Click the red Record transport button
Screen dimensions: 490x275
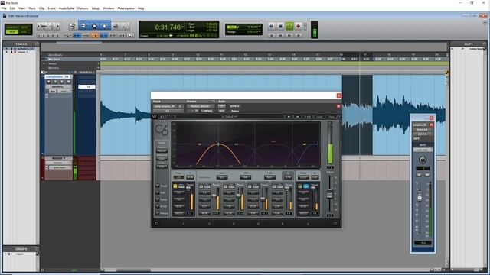(x=298, y=27)
